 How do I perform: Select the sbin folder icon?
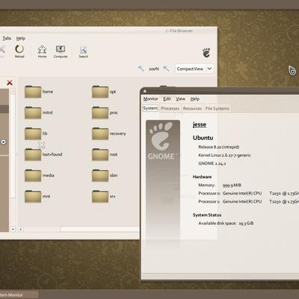(x=100, y=176)
